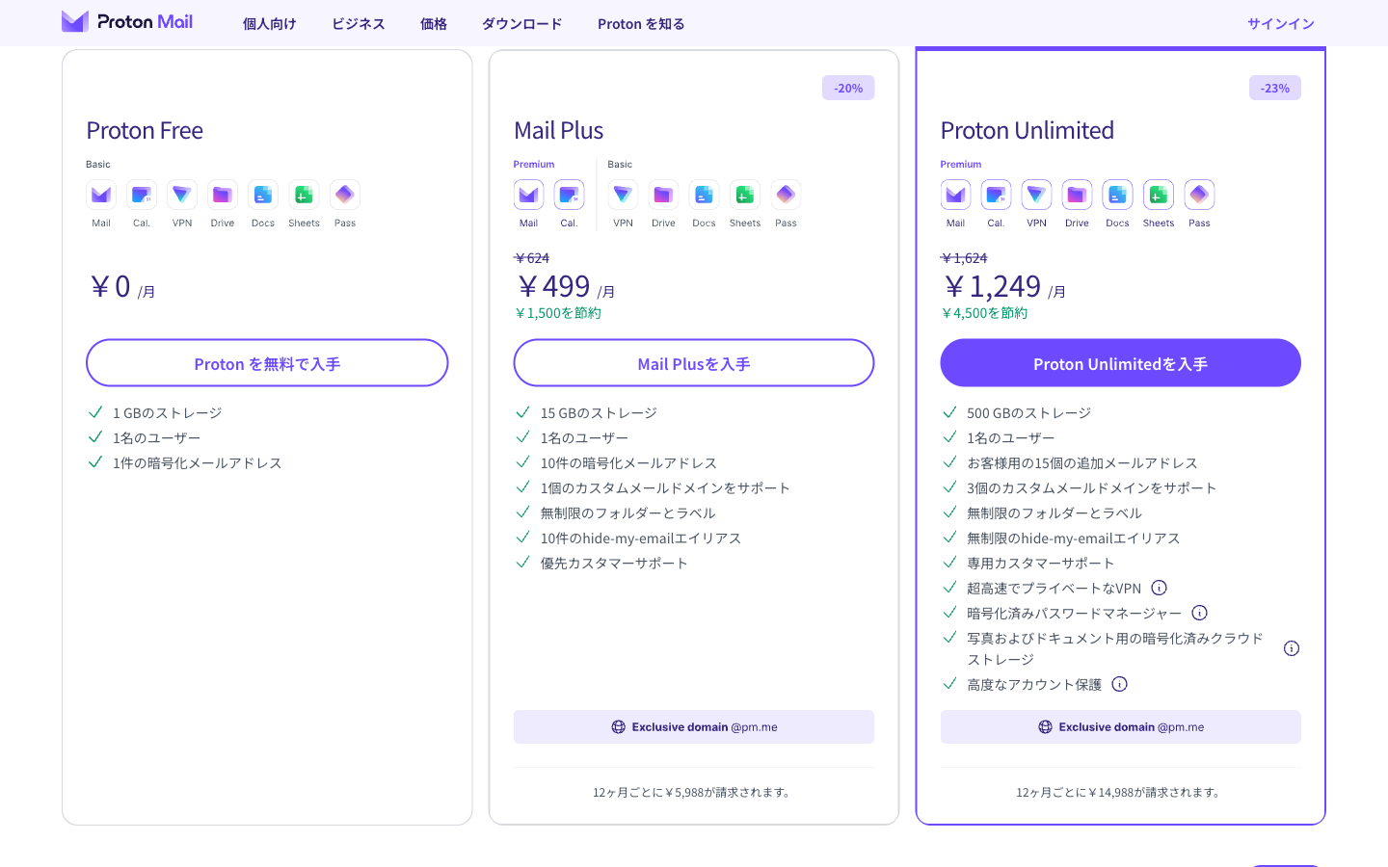
Task: Click Mail Plusを入手 button
Action: point(694,363)
